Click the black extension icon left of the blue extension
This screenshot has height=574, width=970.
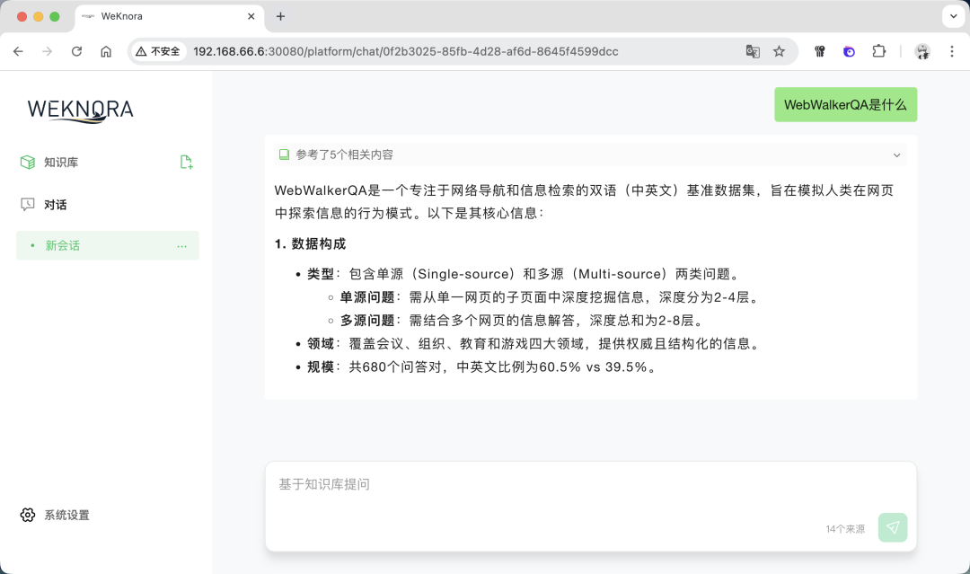tap(820, 51)
